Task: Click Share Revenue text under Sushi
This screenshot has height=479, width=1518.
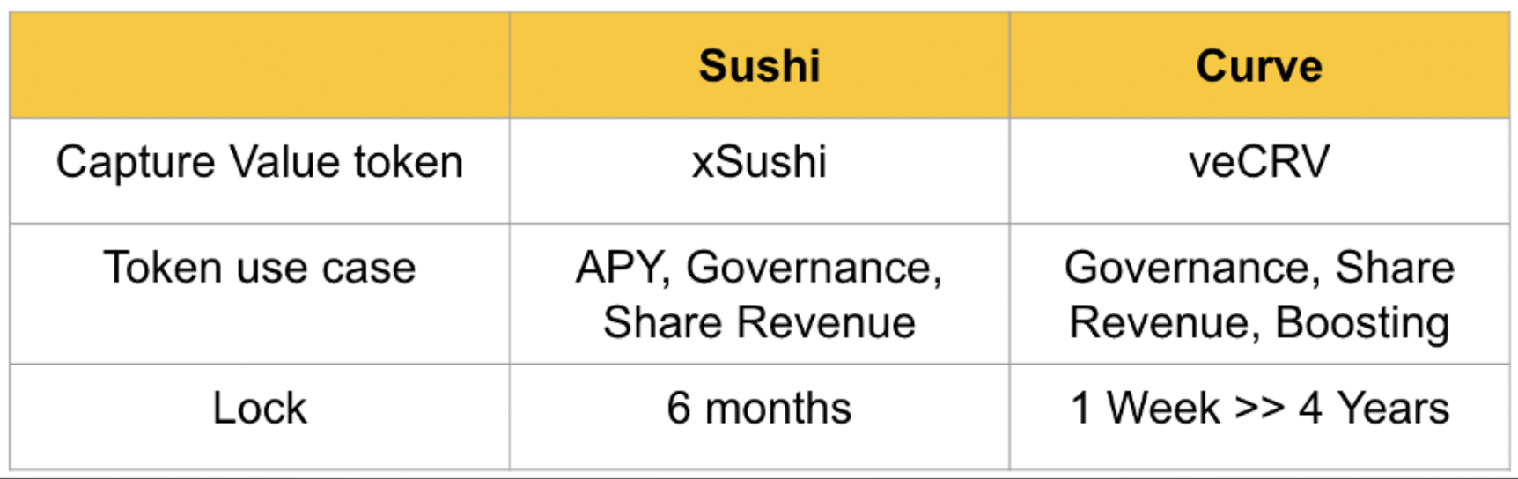Action: click(759, 322)
